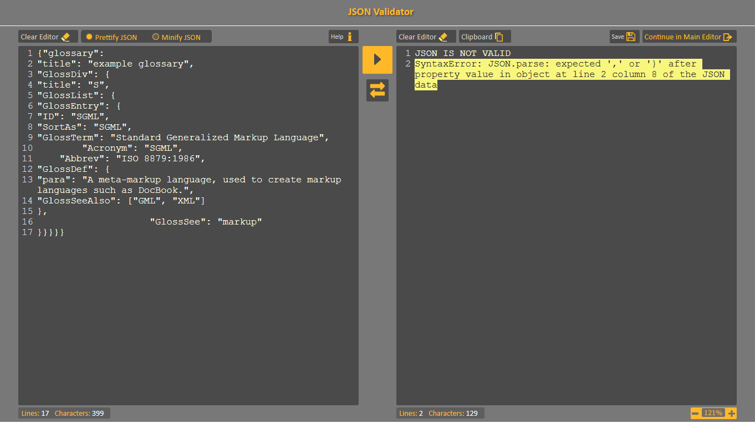The height and width of the screenshot is (423, 755).
Task: Open Continue in Main Editor
Action: [x=690, y=37]
